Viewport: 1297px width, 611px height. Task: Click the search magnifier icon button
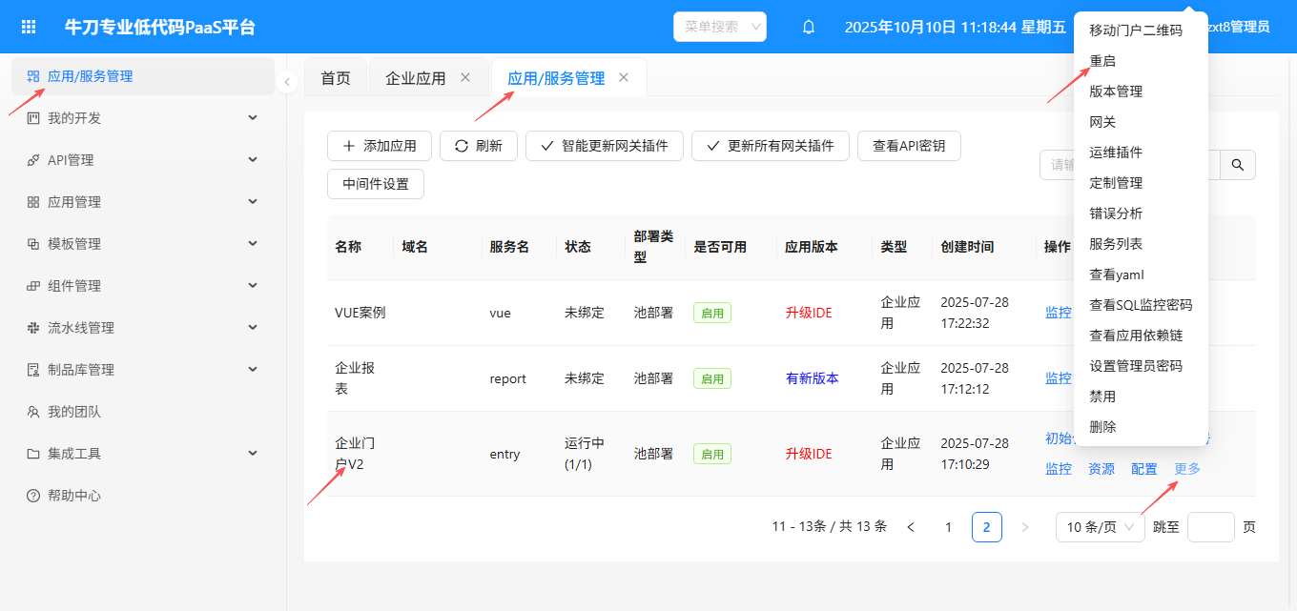pyautogui.click(x=1238, y=165)
